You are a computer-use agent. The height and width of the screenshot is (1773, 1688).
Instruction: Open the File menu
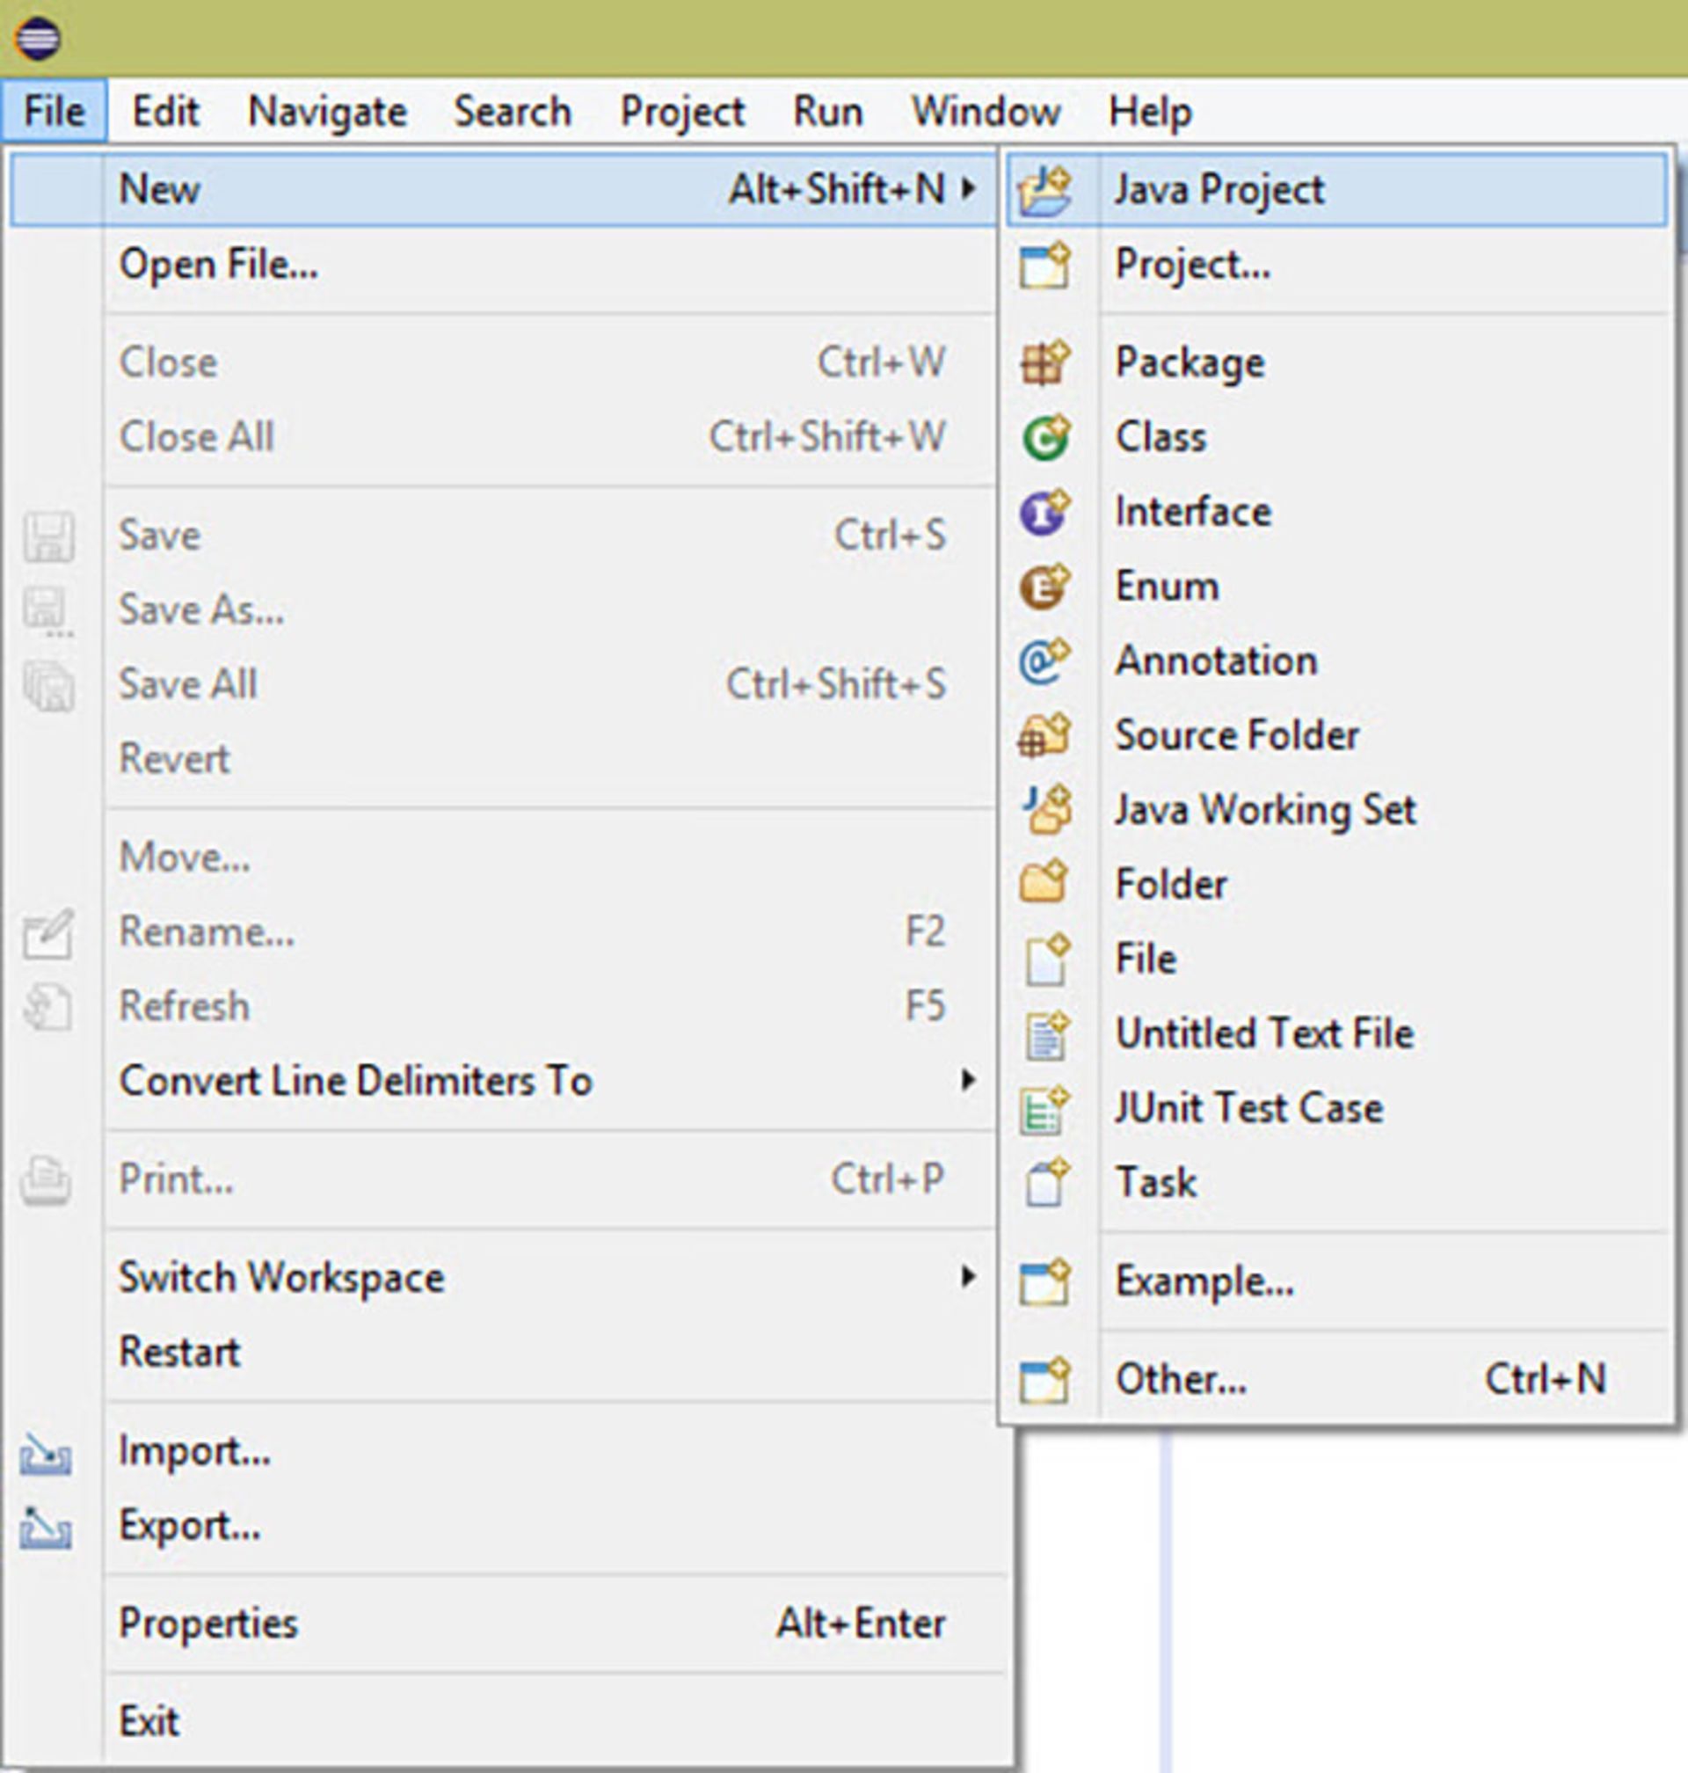click(x=54, y=112)
